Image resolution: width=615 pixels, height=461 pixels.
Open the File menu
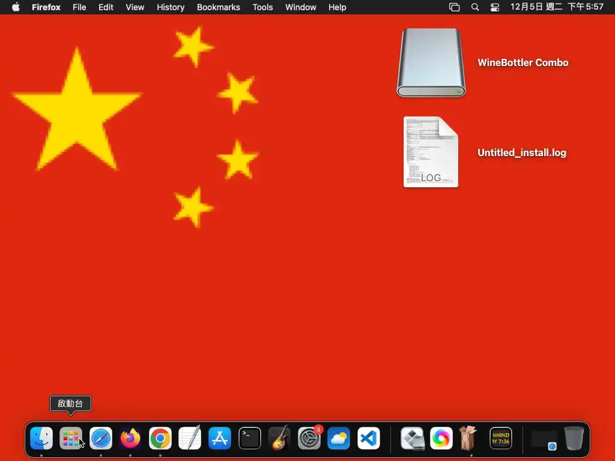[x=79, y=7]
